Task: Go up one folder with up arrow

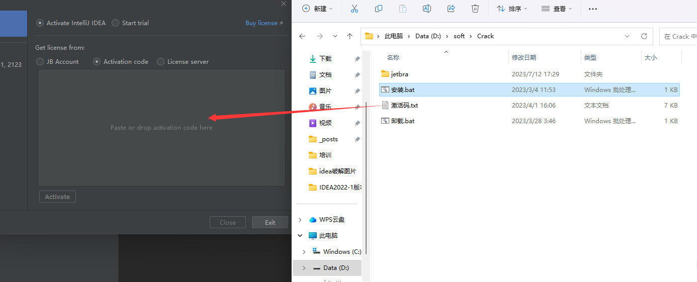Action: pyautogui.click(x=350, y=36)
